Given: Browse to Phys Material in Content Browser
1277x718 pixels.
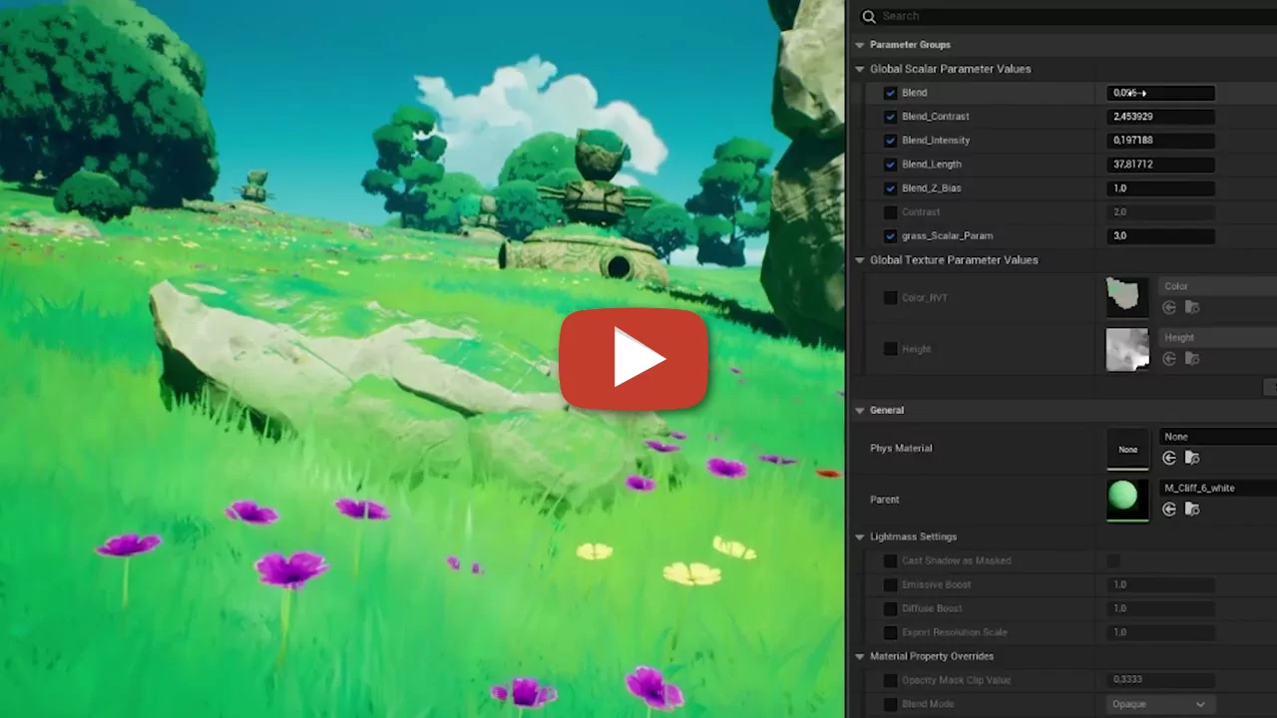Looking at the screenshot, I should (1192, 458).
